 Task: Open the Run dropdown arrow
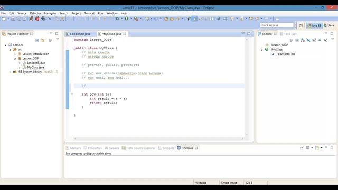[x=131, y=19]
